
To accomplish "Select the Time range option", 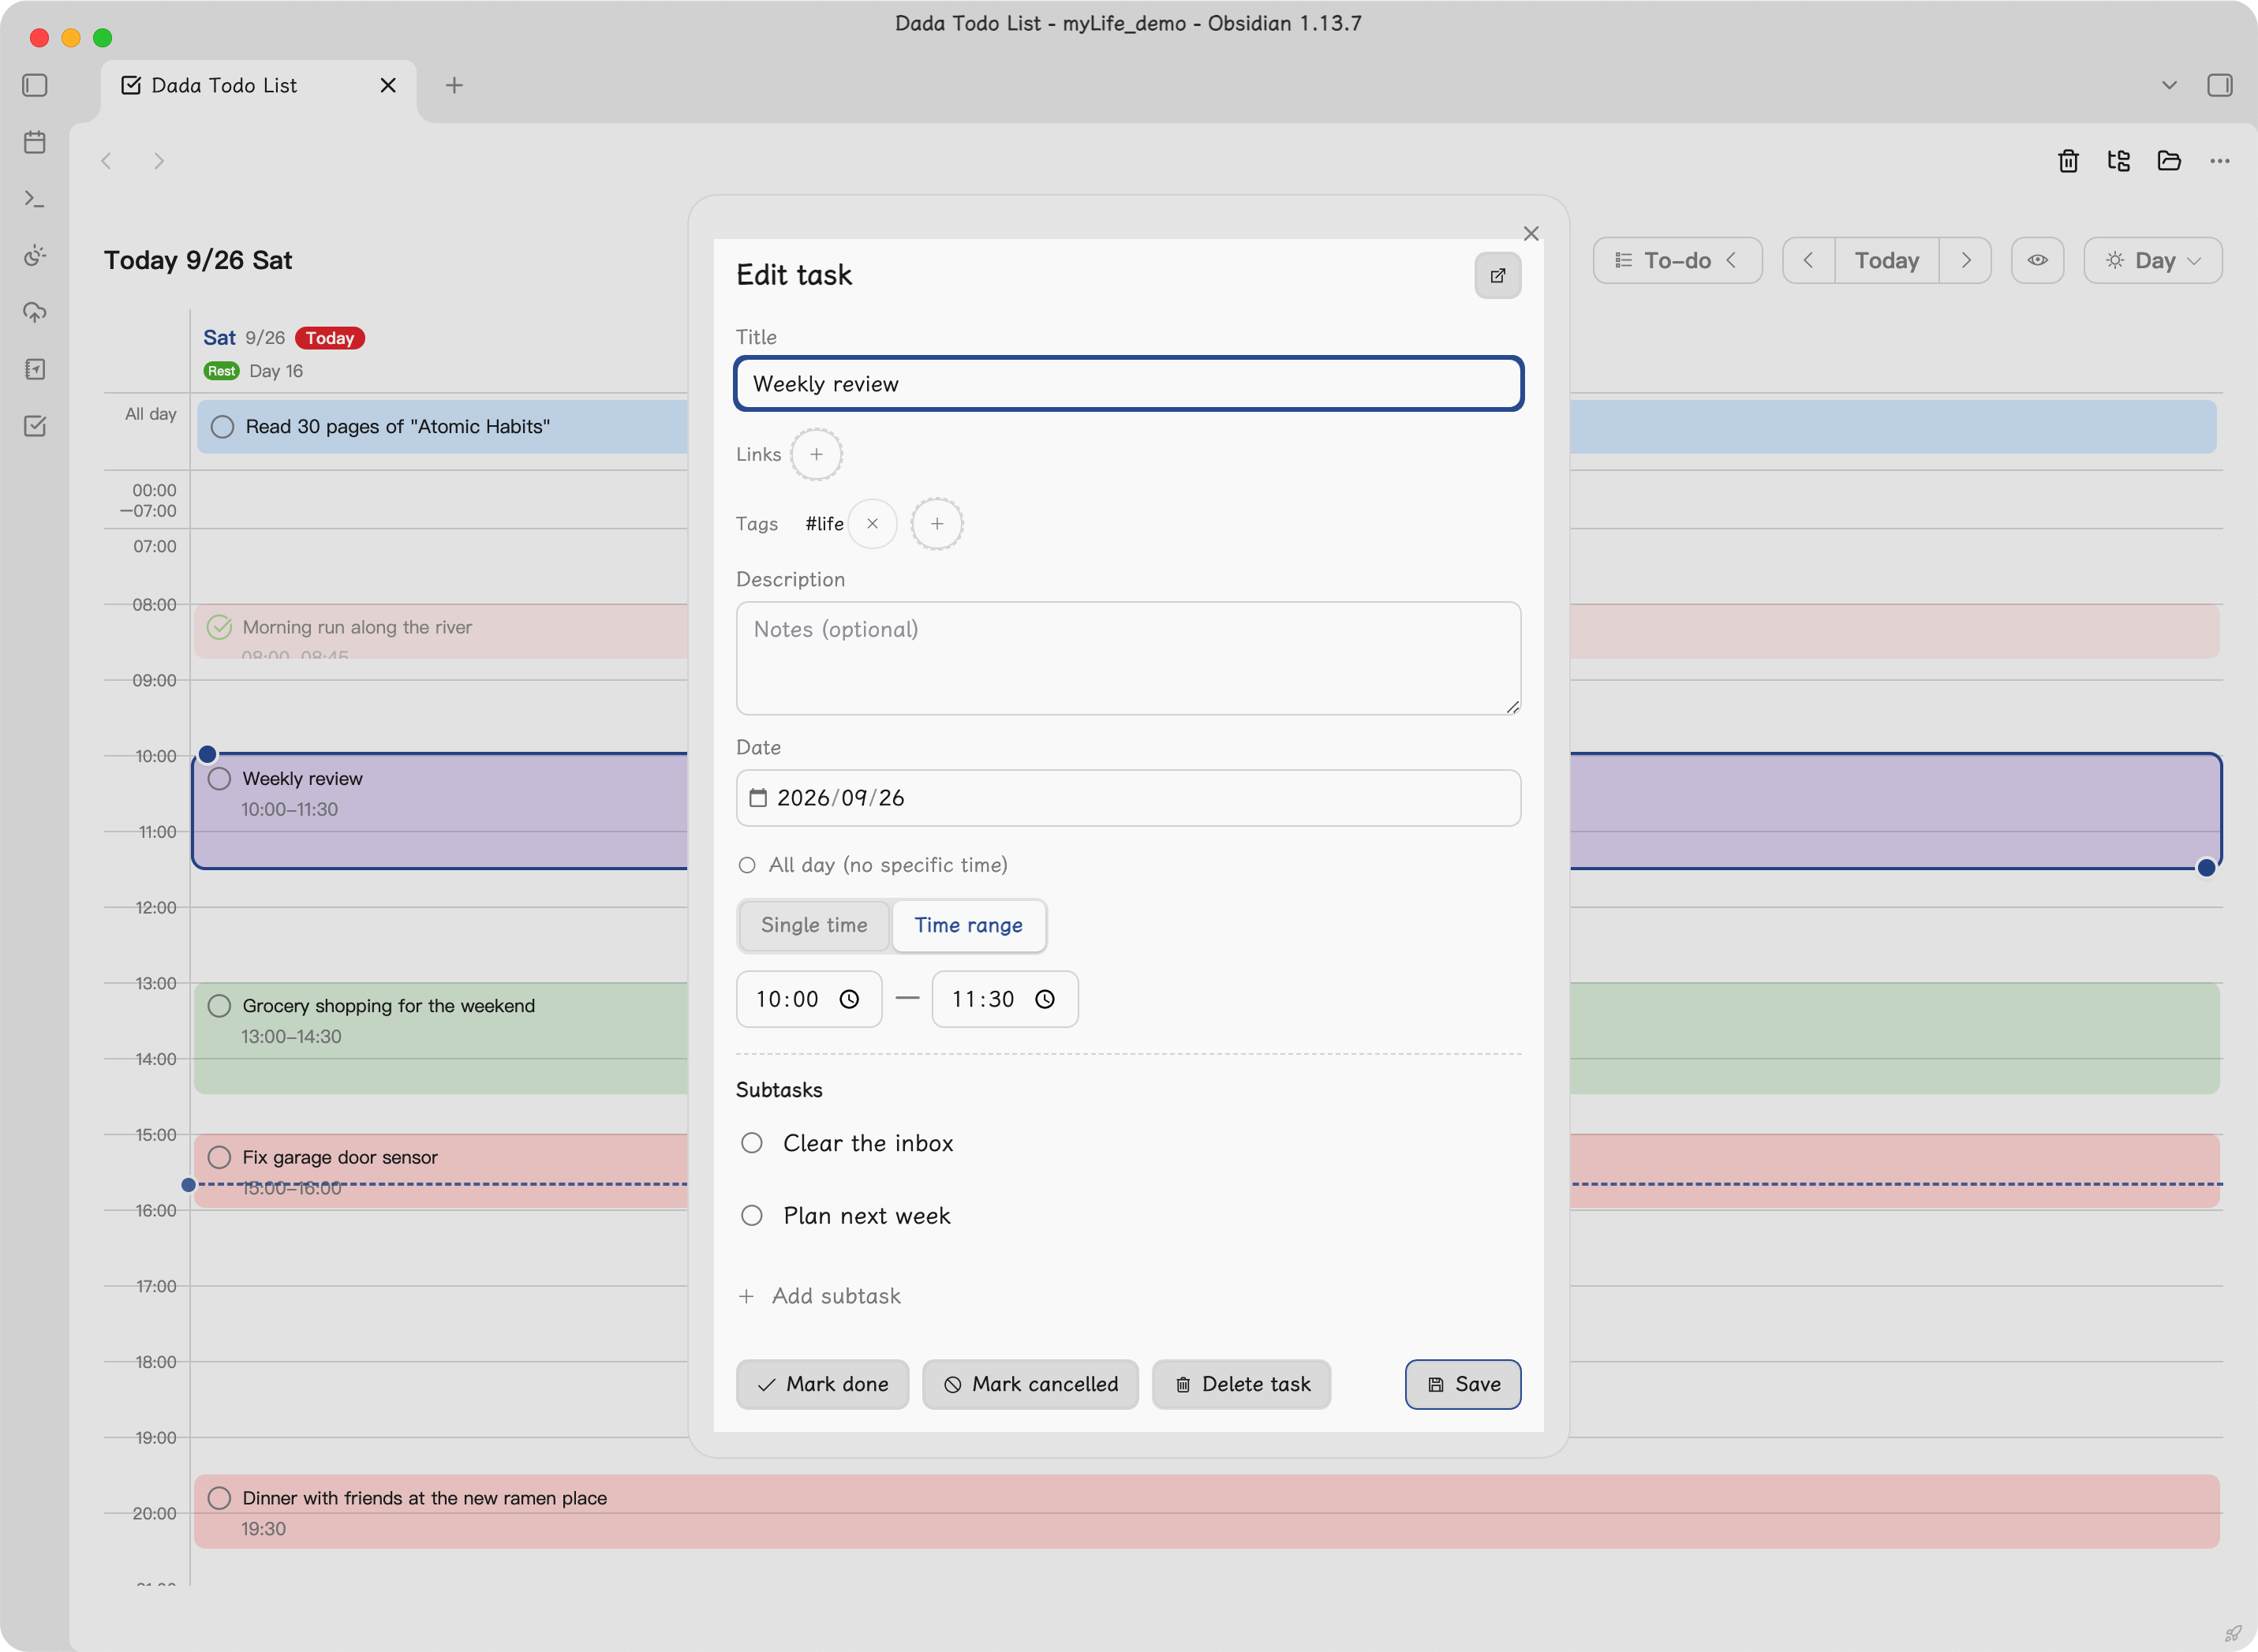I will 968,925.
